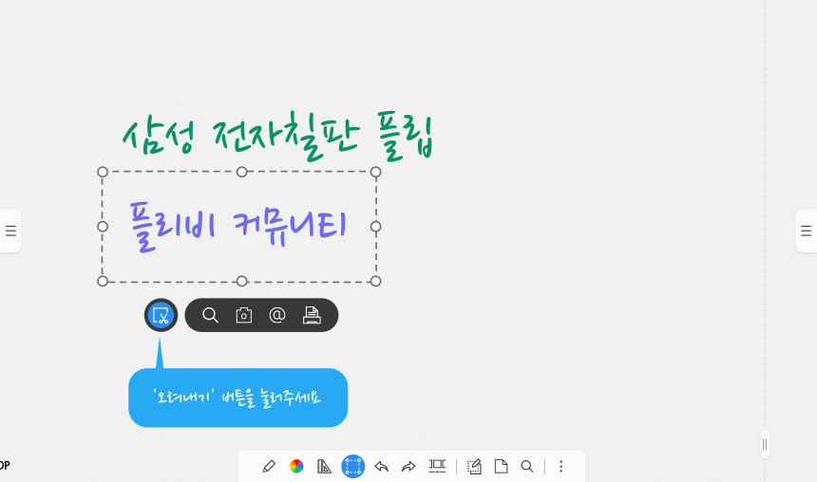
Task: Open the note overlay edit icon
Action: coord(474,467)
